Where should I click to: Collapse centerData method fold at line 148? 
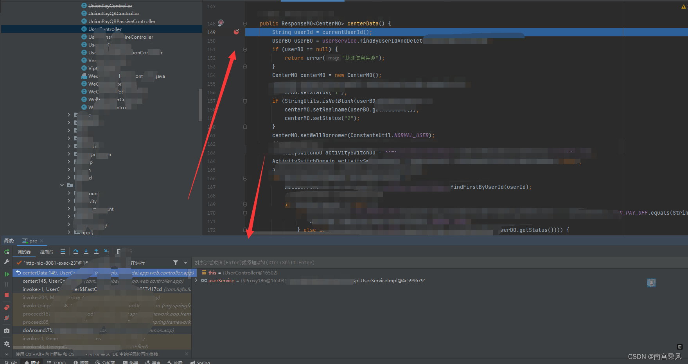pyautogui.click(x=245, y=23)
